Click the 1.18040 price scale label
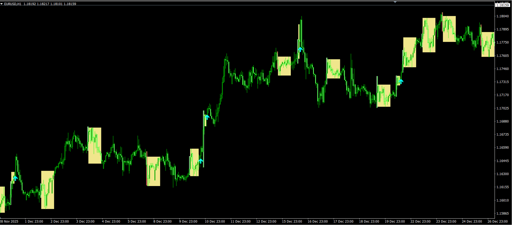The width and height of the screenshot is (512, 225). pyautogui.click(x=503, y=16)
